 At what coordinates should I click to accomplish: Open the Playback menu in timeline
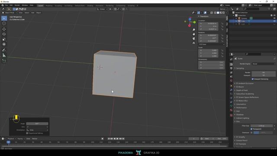(12, 139)
